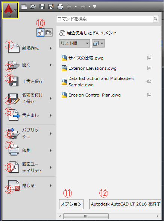This screenshot has height=224, width=164.
Task: Select 印刷 menu item
Action: pyautogui.click(x=30, y=150)
